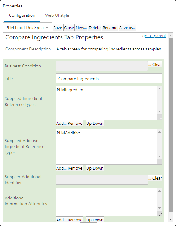This screenshot has height=226, width=176.
Task: Add an Additional Information Attribute
Action: (x=61, y=219)
